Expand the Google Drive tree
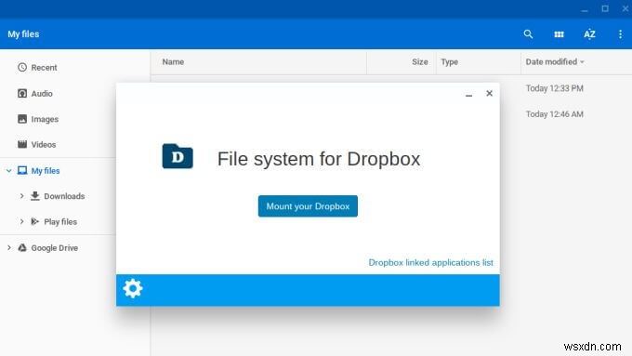632x356 pixels. click(x=9, y=247)
